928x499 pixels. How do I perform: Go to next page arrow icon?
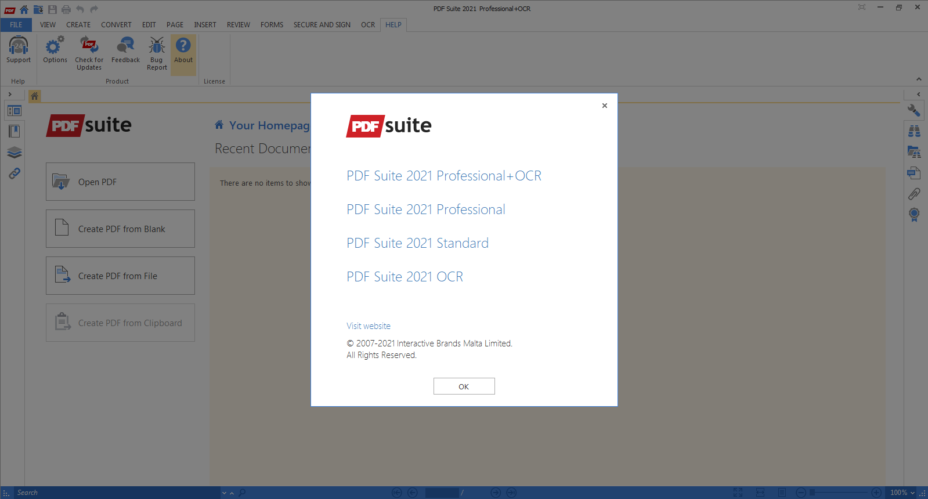click(x=496, y=493)
